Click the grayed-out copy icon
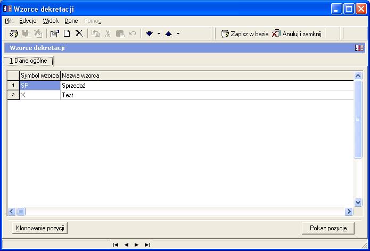Screen dimensions: 370x251 click(95, 33)
